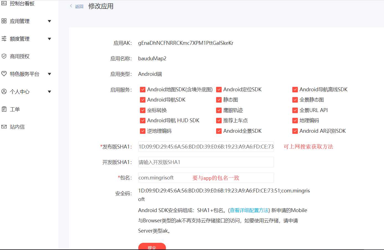Open 控制台看板 in the sidebar
The width and height of the screenshot is (384, 250).
point(22,3)
